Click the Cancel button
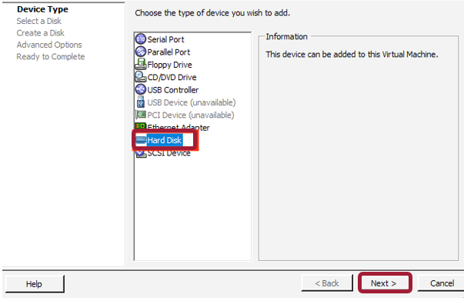The height and width of the screenshot is (298, 464). point(442,283)
